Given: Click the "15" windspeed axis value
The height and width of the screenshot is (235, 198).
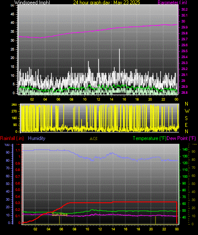Looking at the screenshot, I should (12, 67).
